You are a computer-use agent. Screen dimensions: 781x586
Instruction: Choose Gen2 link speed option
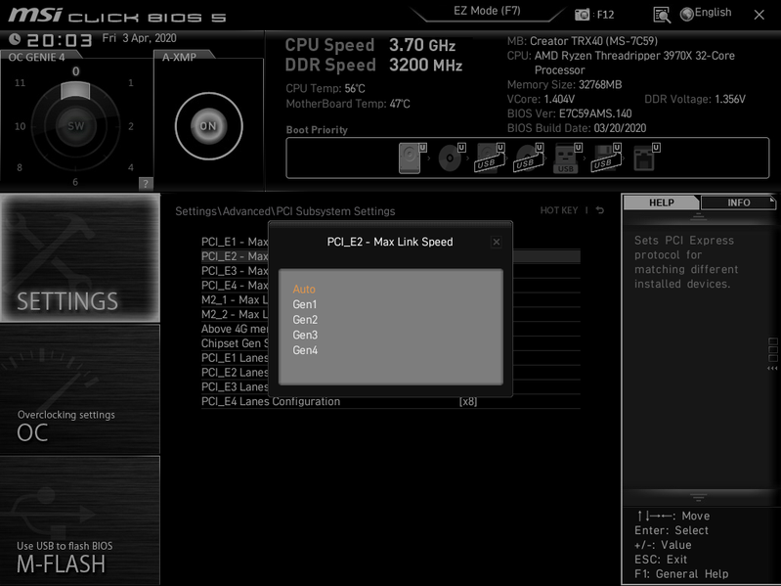[305, 320]
